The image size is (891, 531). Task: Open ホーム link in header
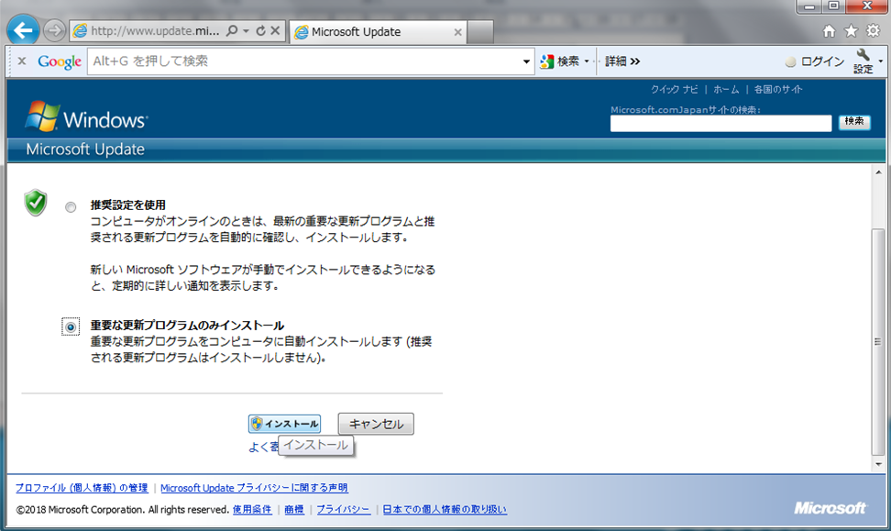coord(726,89)
